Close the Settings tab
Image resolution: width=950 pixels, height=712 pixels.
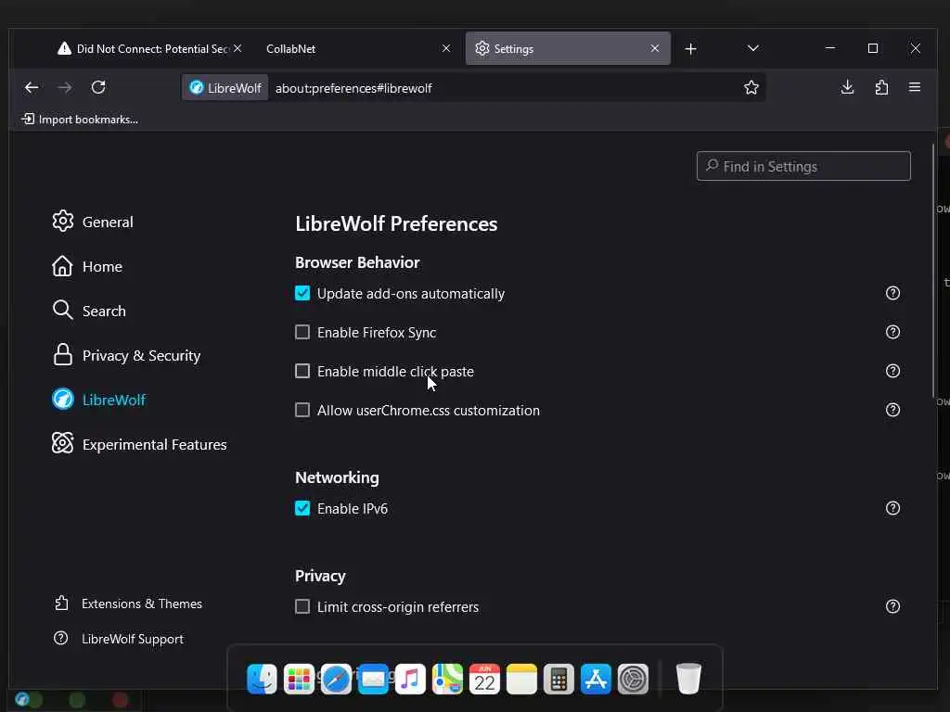click(x=655, y=48)
